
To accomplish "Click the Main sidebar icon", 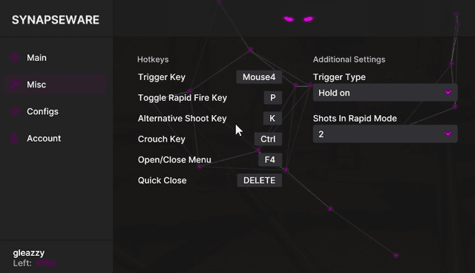I will point(15,58).
